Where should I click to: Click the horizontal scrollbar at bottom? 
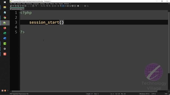(84, 91)
